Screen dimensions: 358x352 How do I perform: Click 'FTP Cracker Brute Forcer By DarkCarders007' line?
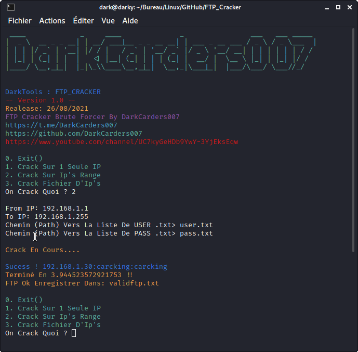(92, 116)
